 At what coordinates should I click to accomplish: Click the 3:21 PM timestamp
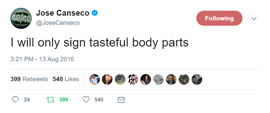point(42,59)
